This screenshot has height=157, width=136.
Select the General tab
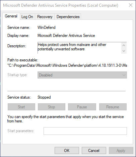click(x=11, y=16)
